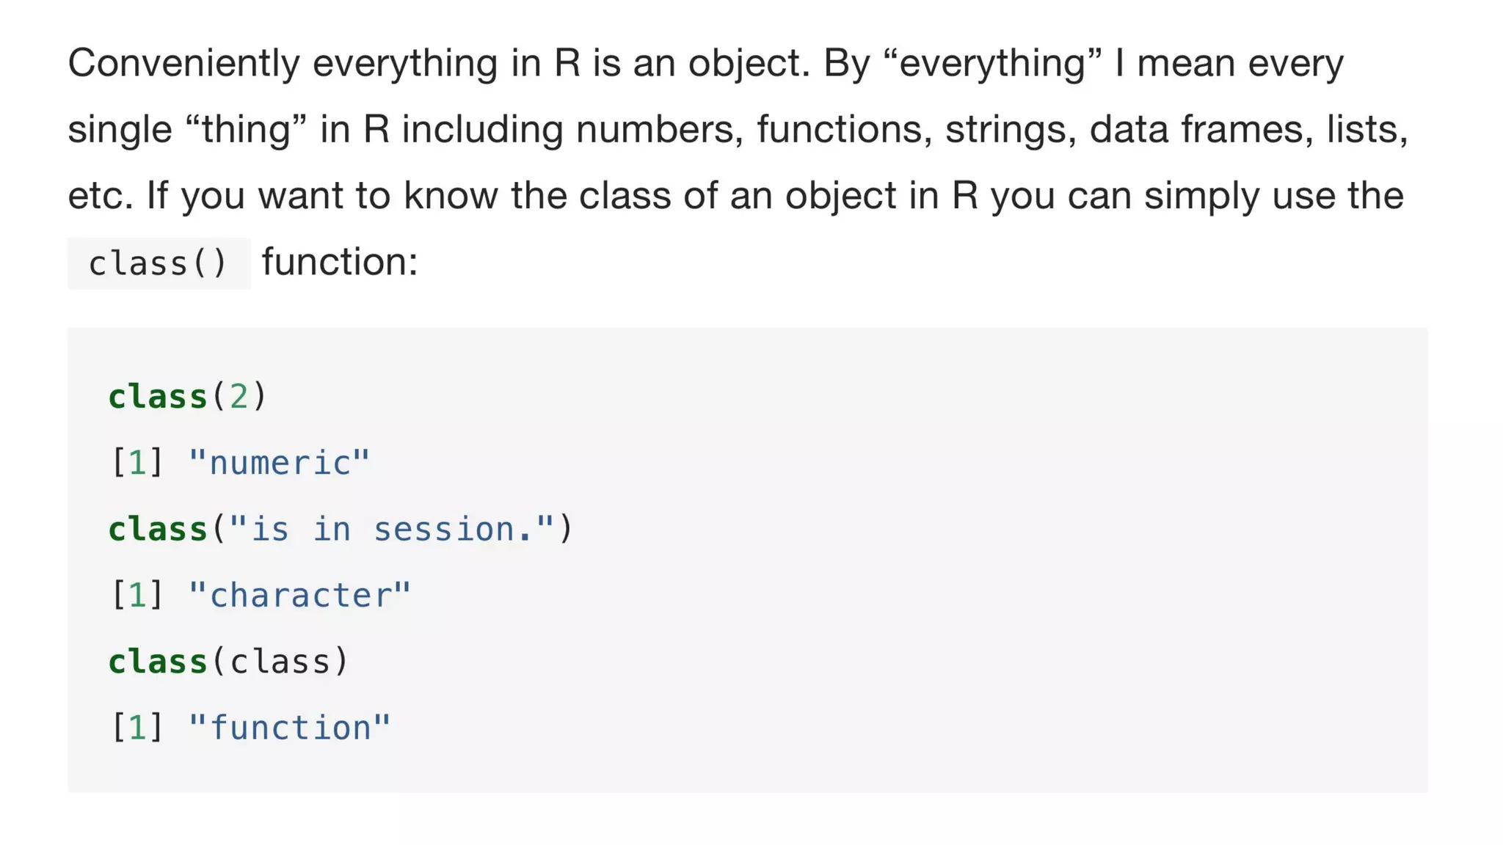Viewport: 1503px width, 845px height.
Task: Click the word "function:" after inline code
Action: [340, 262]
